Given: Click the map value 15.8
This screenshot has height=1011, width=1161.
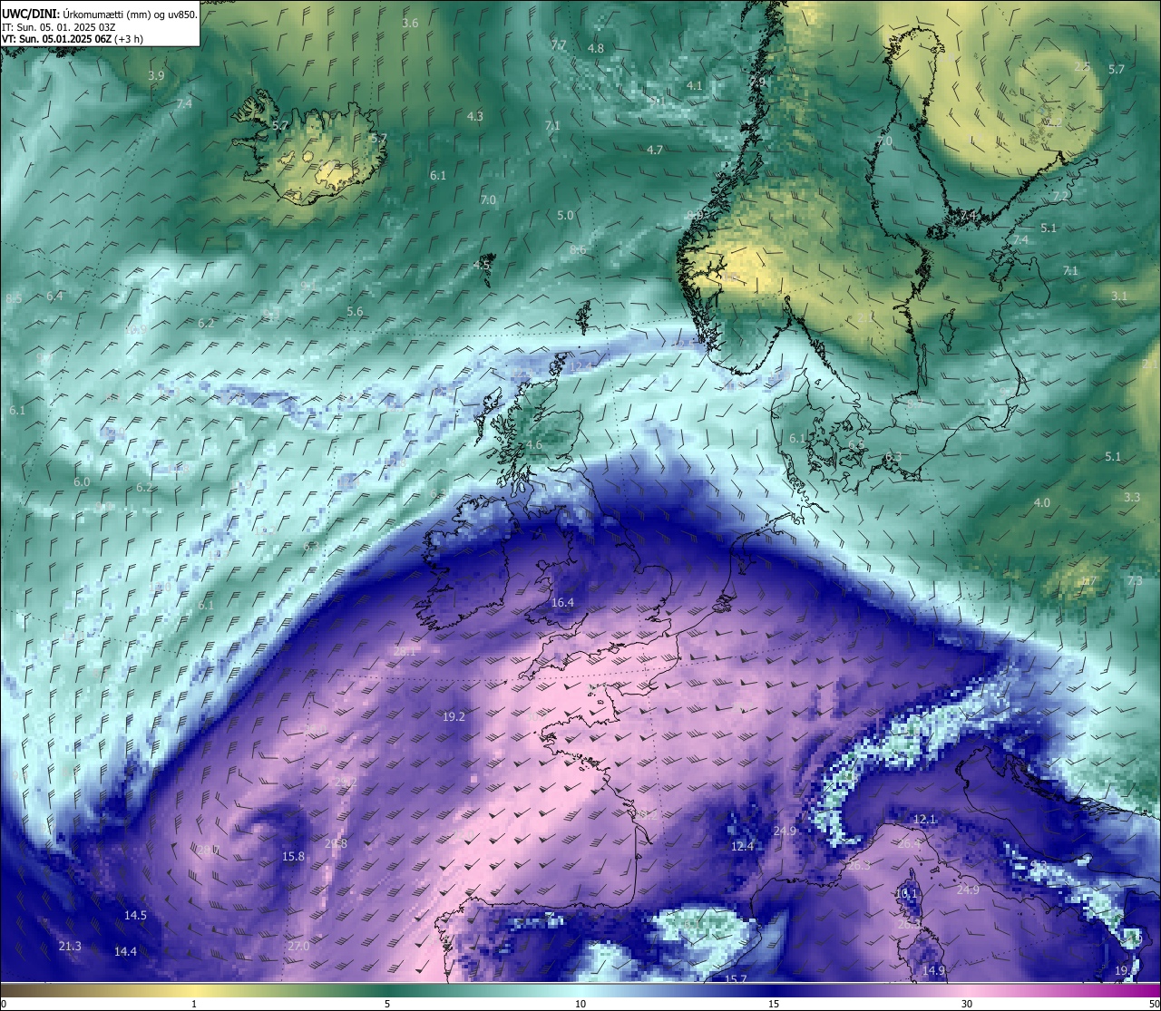Looking at the screenshot, I should click(293, 857).
